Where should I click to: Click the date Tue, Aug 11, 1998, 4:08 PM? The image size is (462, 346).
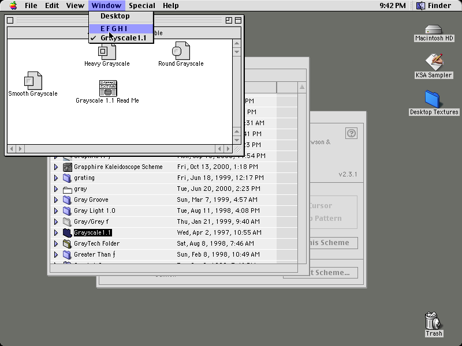(x=218, y=210)
